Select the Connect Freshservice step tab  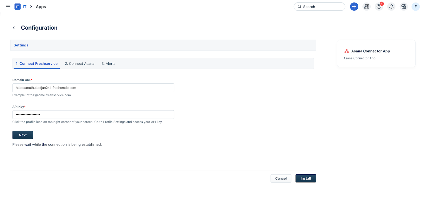pyautogui.click(x=37, y=64)
